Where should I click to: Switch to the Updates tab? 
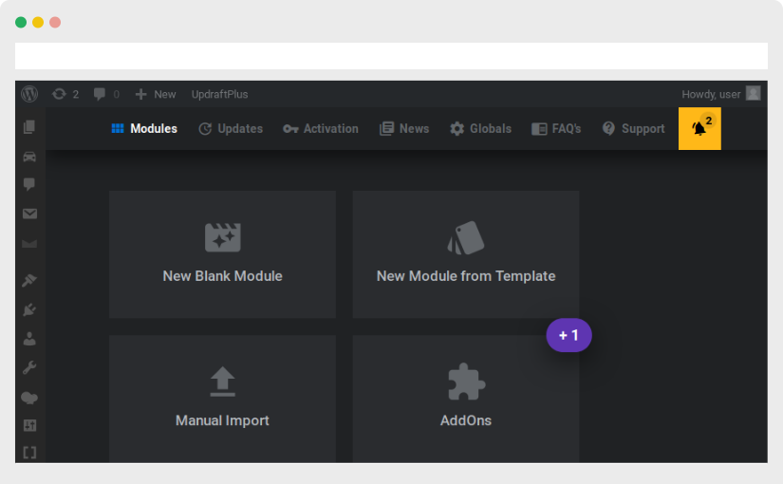click(231, 128)
